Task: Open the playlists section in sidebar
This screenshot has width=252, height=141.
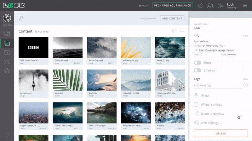Action: (x=7, y=53)
